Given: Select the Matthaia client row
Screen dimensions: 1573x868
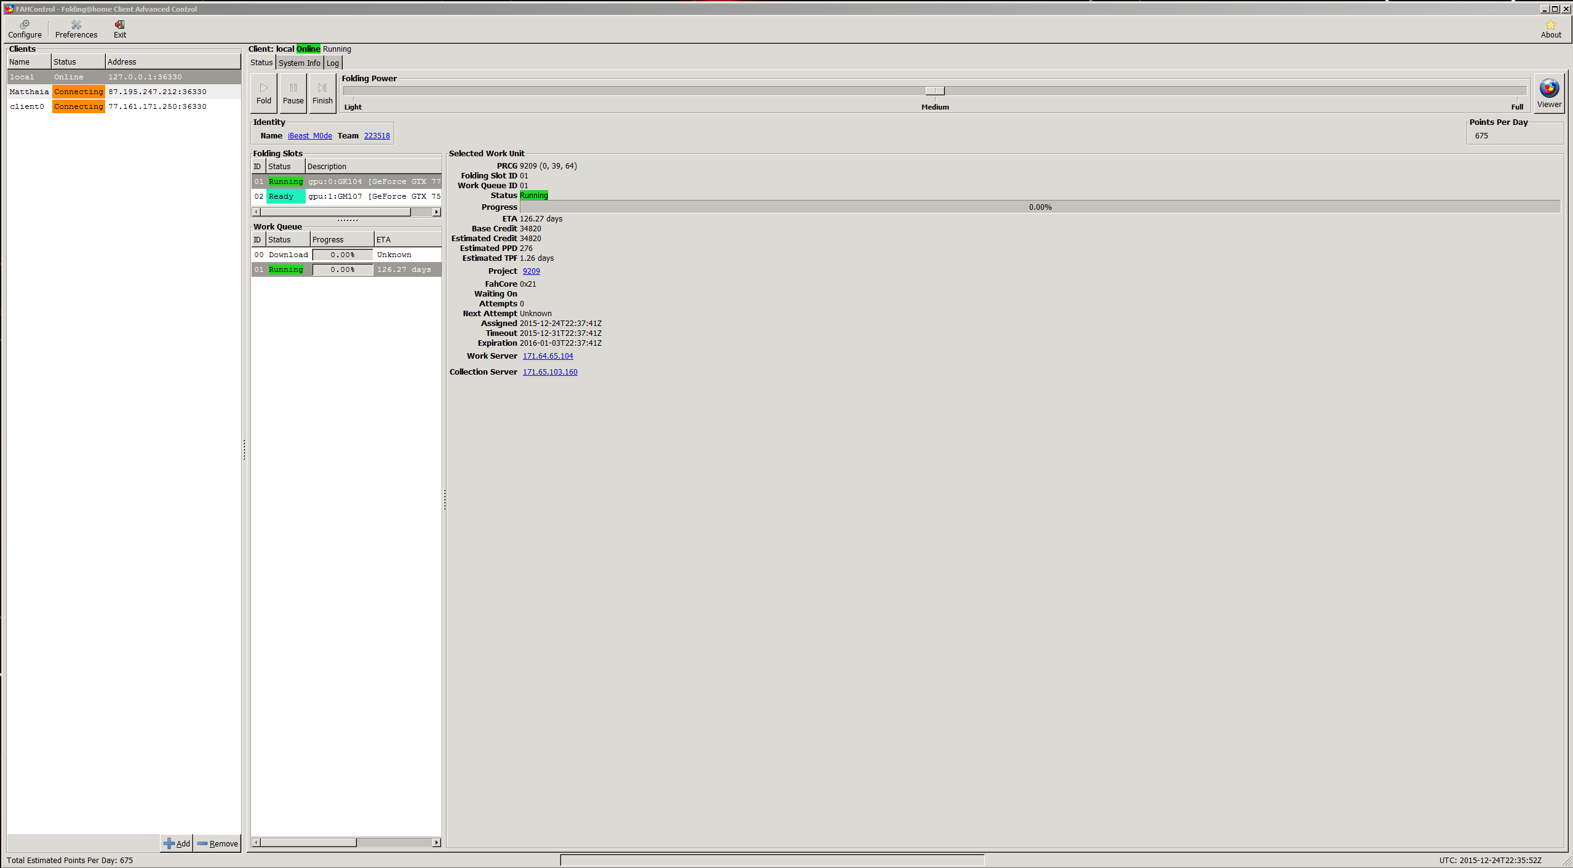Looking at the screenshot, I should tap(29, 92).
